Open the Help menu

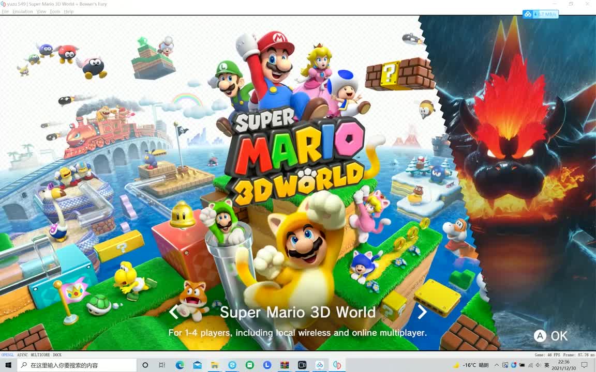coord(69,11)
